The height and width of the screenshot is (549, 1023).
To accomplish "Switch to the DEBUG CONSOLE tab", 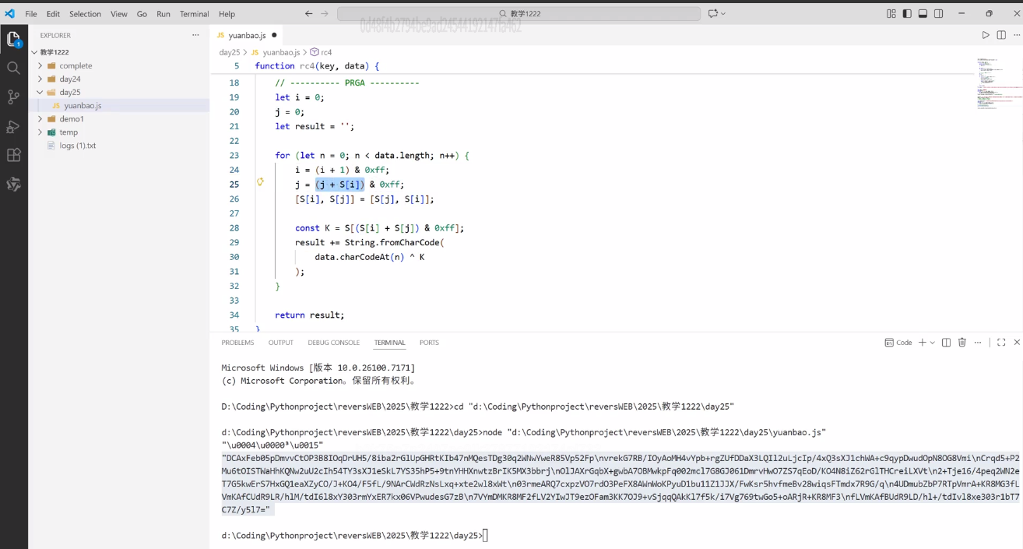I will coord(334,343).
